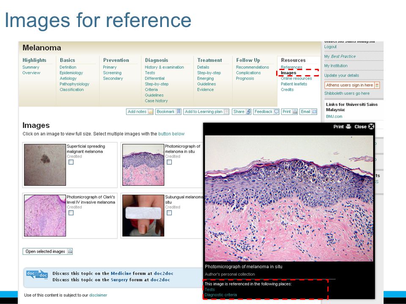Viewport: 406px width, 304px height.
Task: Open the disclaimer link
Action: pyautogui.click(x=98, y=295)
